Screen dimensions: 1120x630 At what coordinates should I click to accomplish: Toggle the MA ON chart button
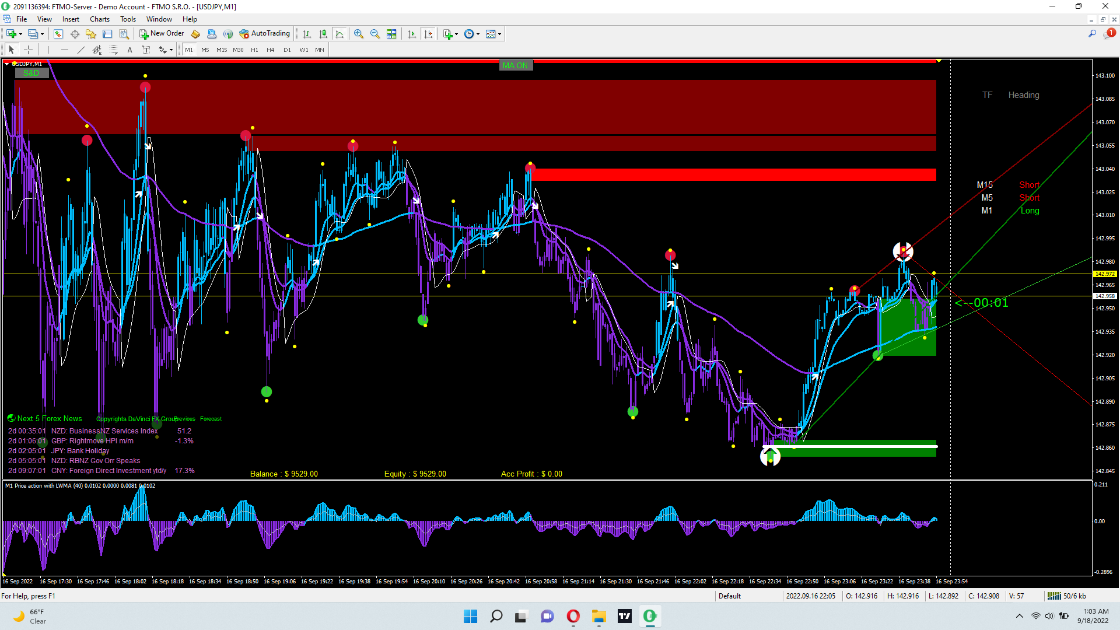516,65
